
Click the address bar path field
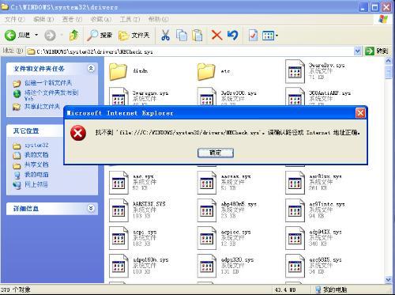click(194, 51)
